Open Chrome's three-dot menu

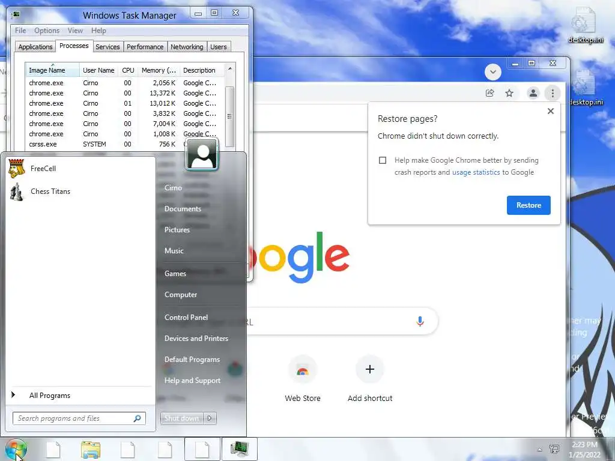[553, 93]
